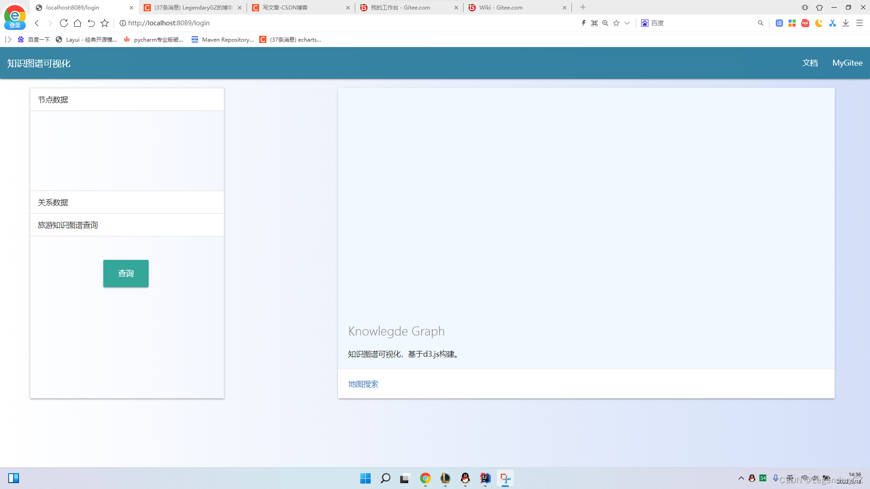The image size is (870, 489).
Task: Click the green 查询 button
Action: pyautogui.click(x=126, y=273)
